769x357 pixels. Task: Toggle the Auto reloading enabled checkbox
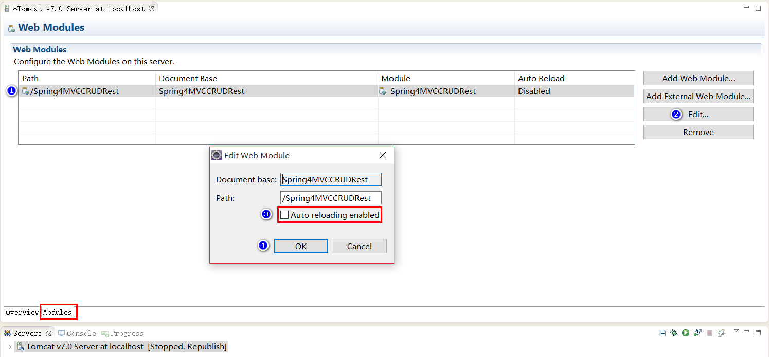(284, 215)
